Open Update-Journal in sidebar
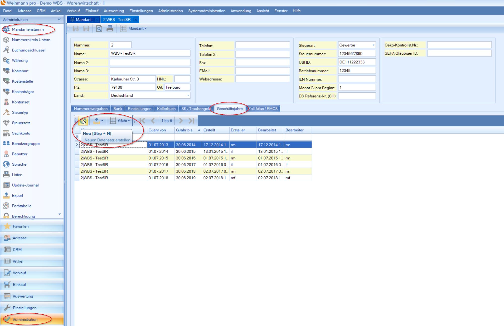Image resolution: width=504 pixels, height=326 pixels. tap(25, 185)
